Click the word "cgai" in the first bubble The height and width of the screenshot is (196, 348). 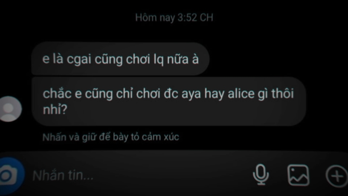pos(79,60)
